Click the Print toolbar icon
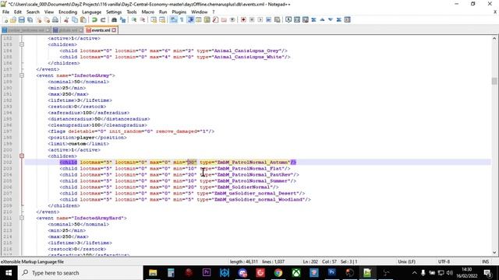 (55, 19)
